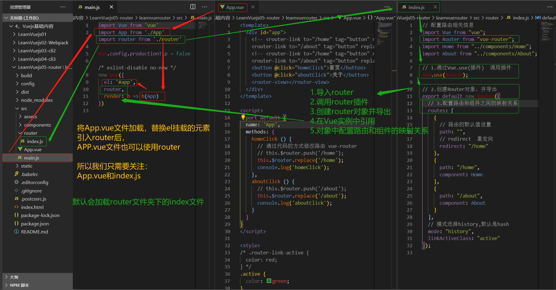Click the JS file icon on the main.js tab
The image size is (556, 290).
tap(80, 7)
